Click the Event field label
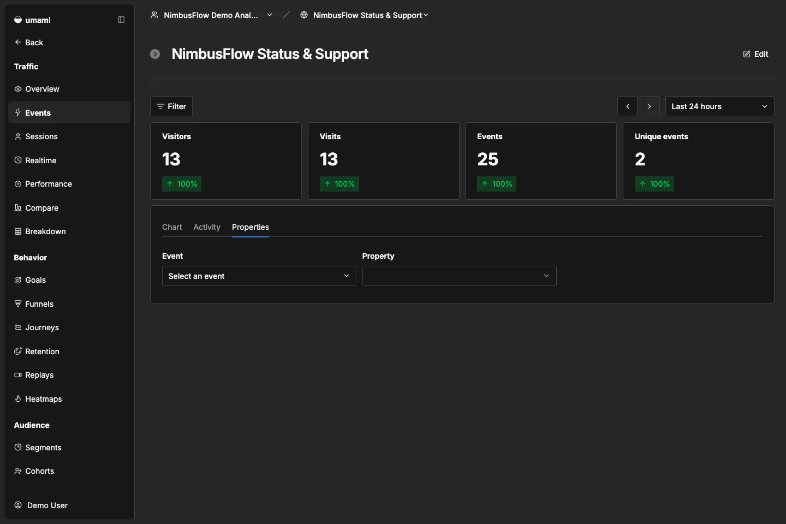 172,256
